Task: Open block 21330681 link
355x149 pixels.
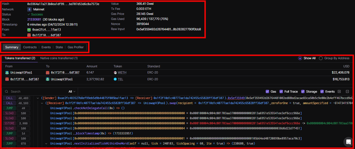Action: tap(34, 19)
